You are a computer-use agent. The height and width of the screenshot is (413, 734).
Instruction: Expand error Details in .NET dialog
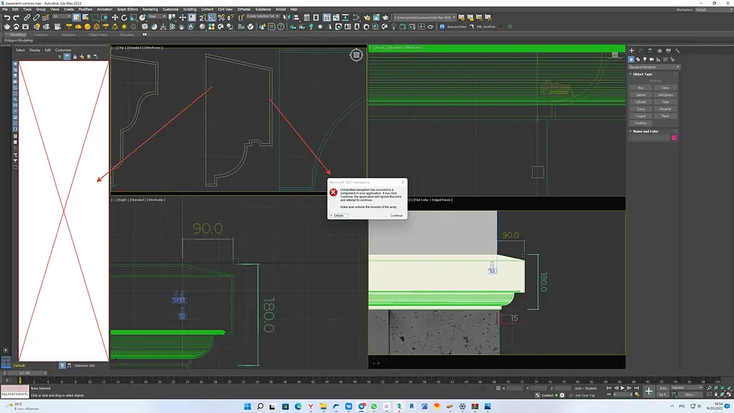(338, 216)
